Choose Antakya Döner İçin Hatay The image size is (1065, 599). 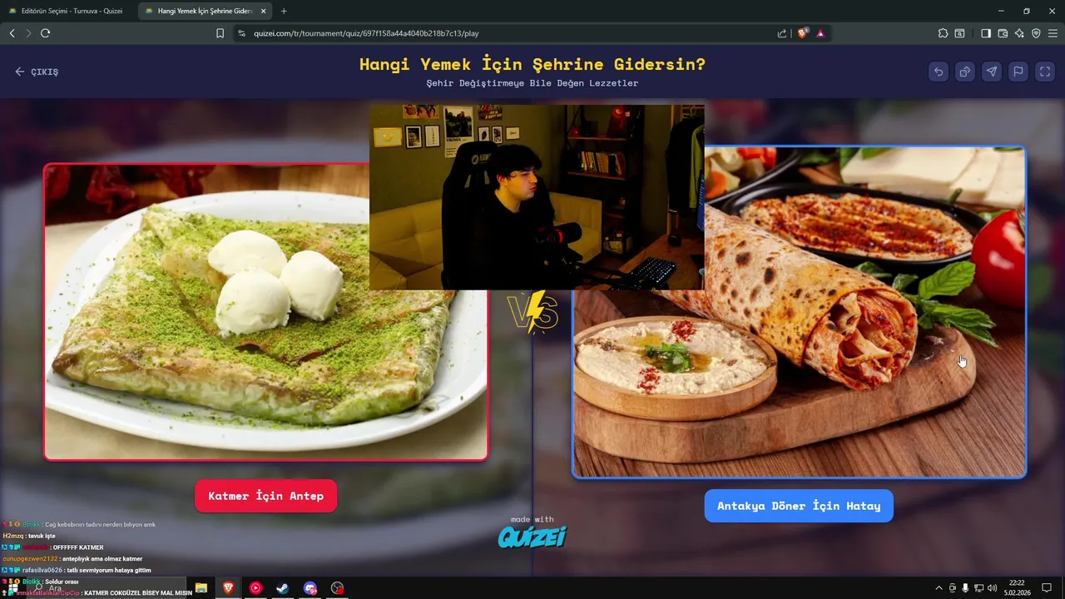799,506
